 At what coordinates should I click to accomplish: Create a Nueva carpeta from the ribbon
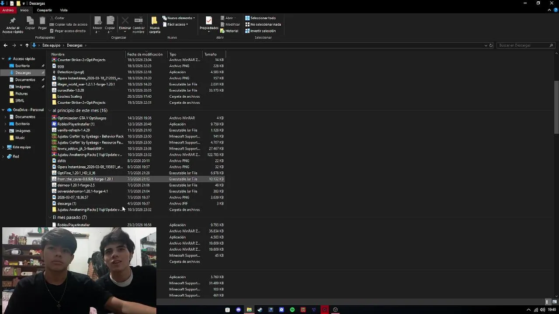pos(155,24)
